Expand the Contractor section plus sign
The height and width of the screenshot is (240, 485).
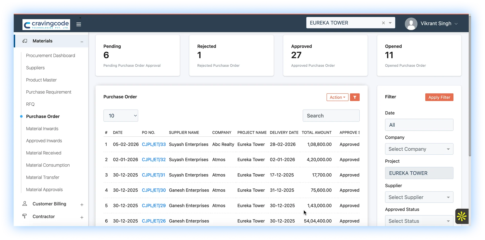click(x=82, y=217)
